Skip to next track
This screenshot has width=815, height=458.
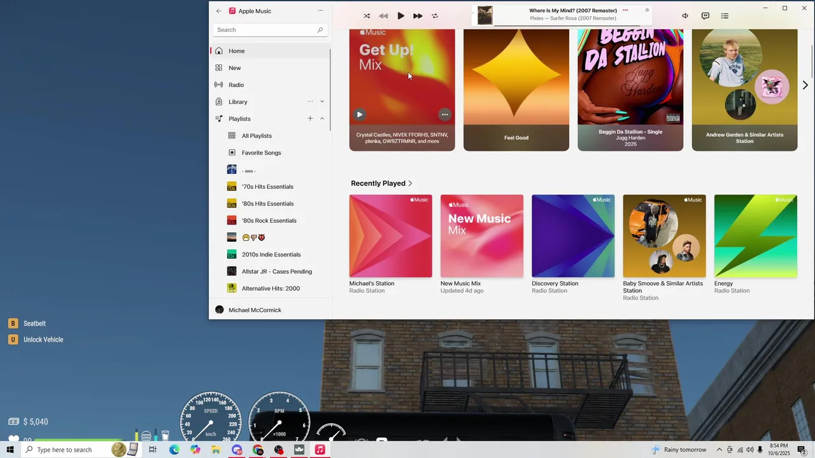pos(418,16)
